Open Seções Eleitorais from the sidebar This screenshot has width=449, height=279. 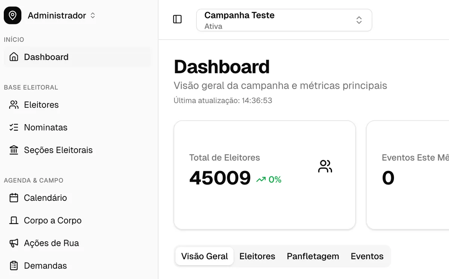(x=58, y=150)
